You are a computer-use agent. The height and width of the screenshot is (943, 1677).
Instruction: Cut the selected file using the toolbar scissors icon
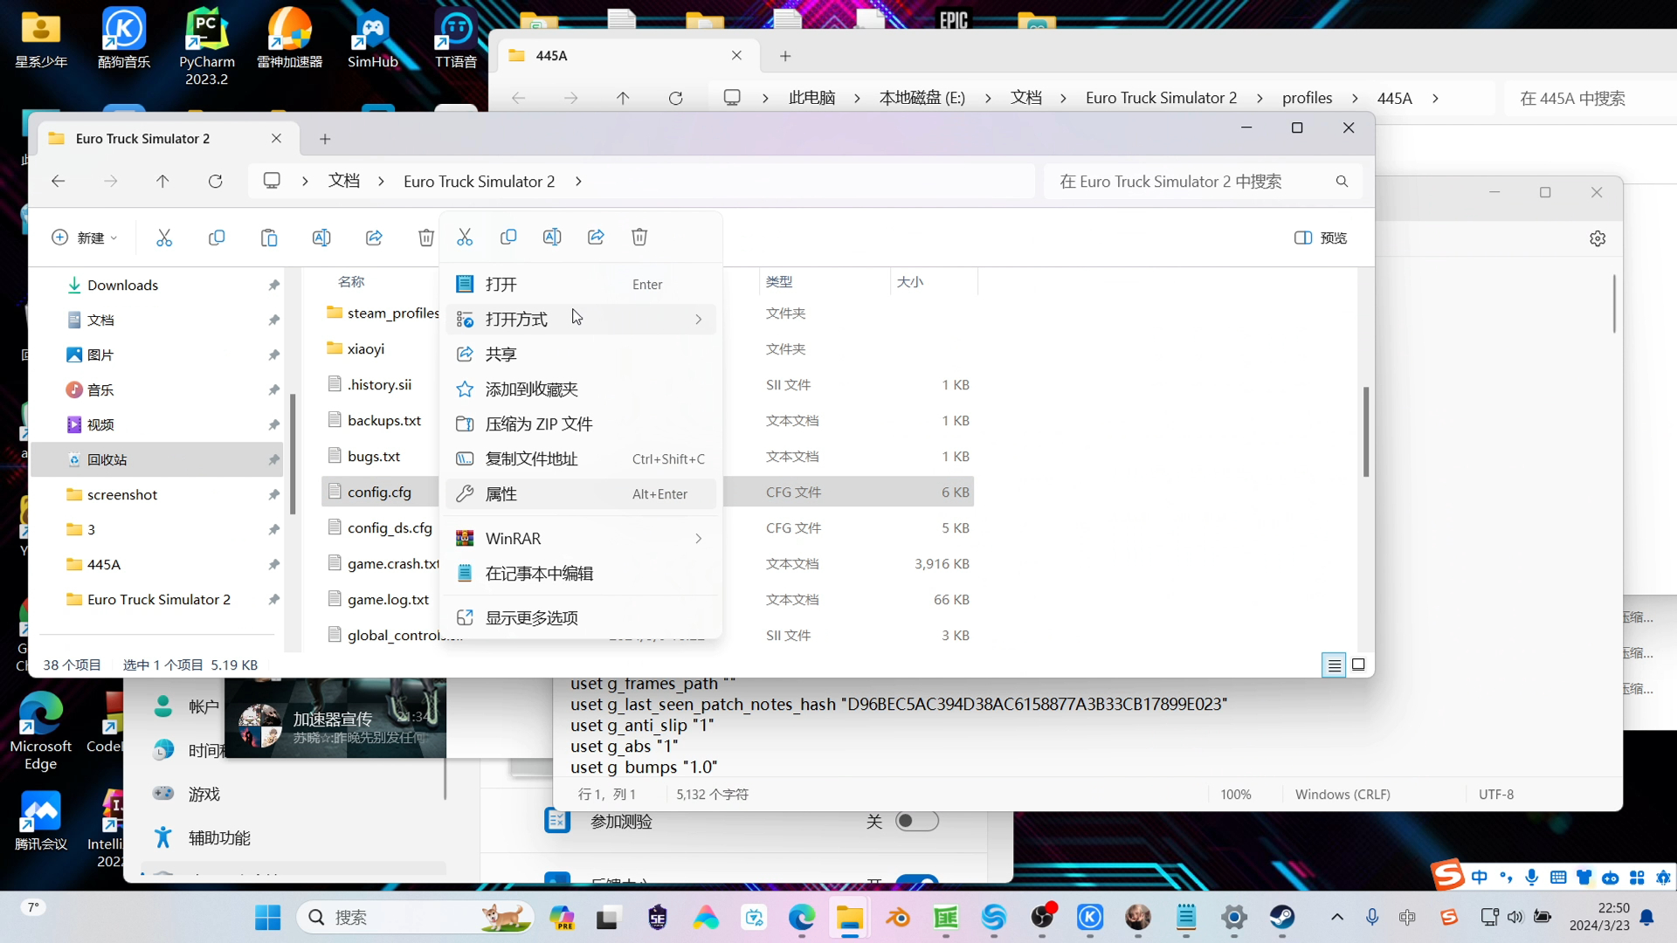(165, 237)
